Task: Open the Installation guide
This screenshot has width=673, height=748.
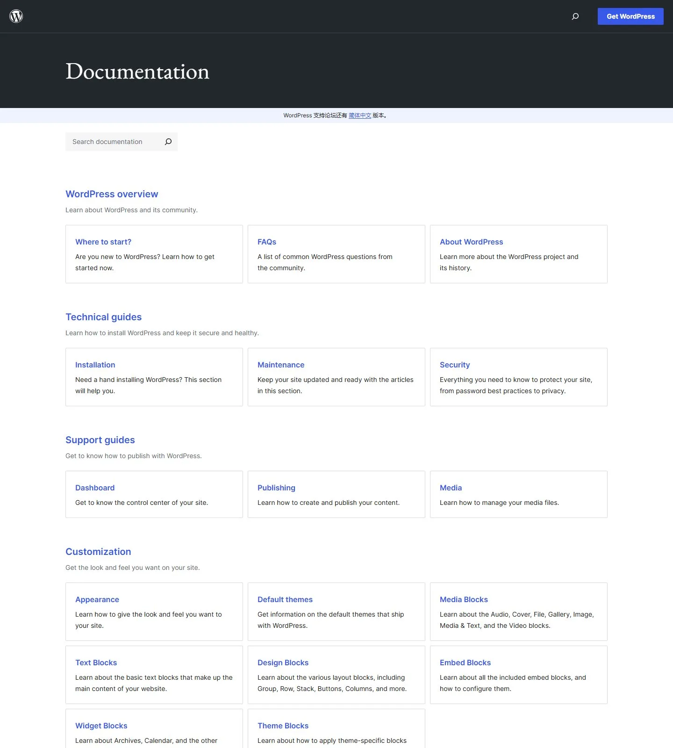Action: (x=95, y=365)
